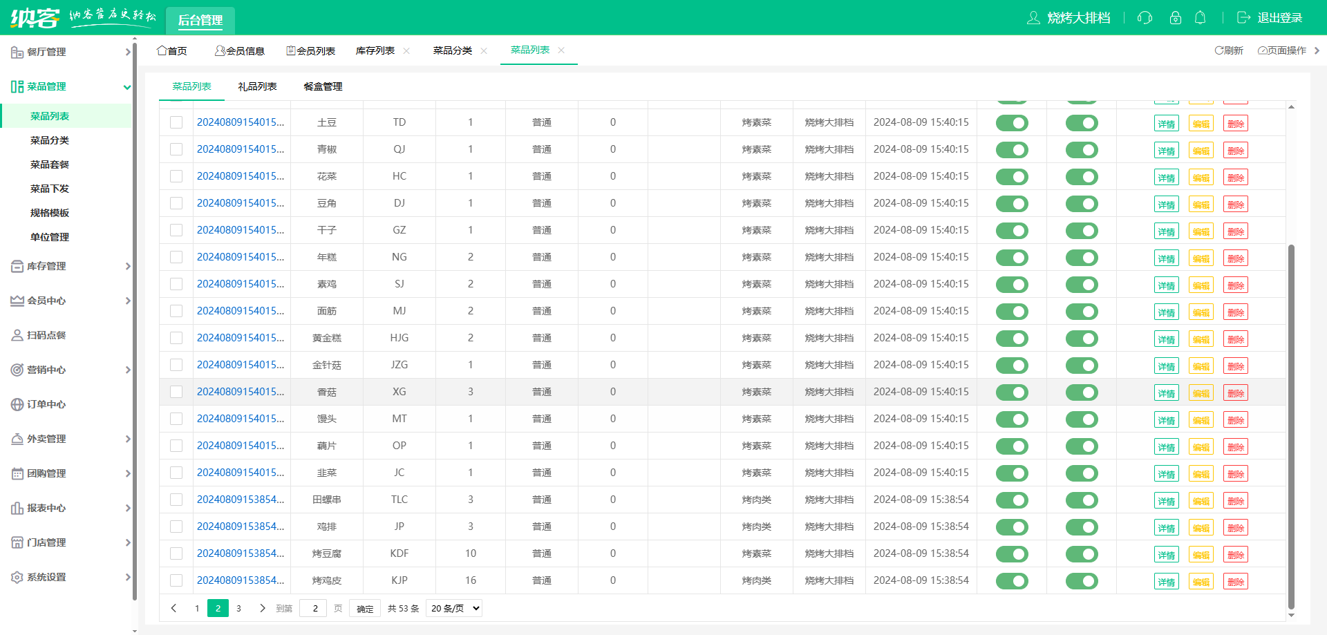Click the 订单中心 globe icon
Screen dimensions: 1327x635
pyautogui.click(x=17, y=405)
